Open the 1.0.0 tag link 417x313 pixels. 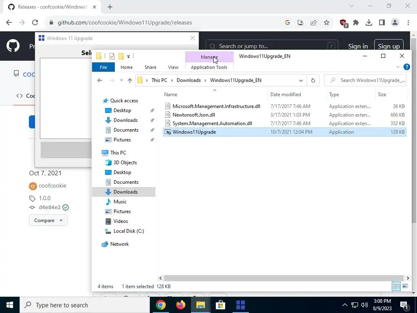(x=45, y=198)
